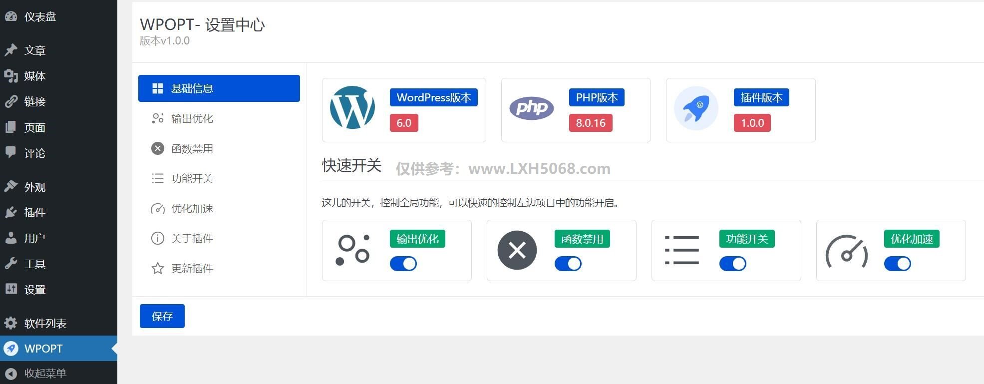Image resolution: width=984 pixels, height=384 pixels.
Task: Open the 基础信息 settings tab
Action: coord(219,88)
